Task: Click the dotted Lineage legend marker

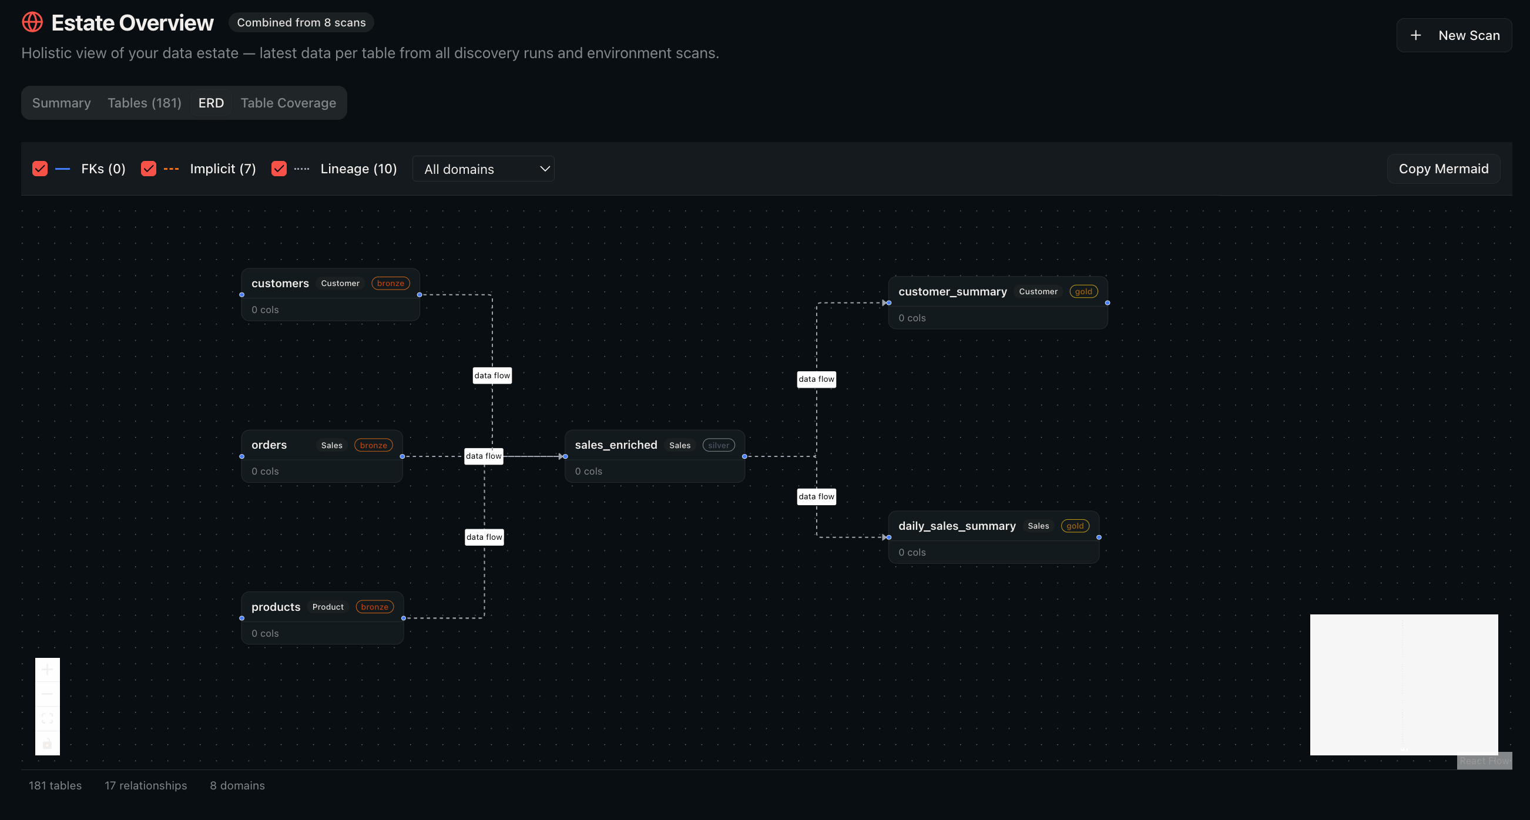Action: [x=302, y=169]
